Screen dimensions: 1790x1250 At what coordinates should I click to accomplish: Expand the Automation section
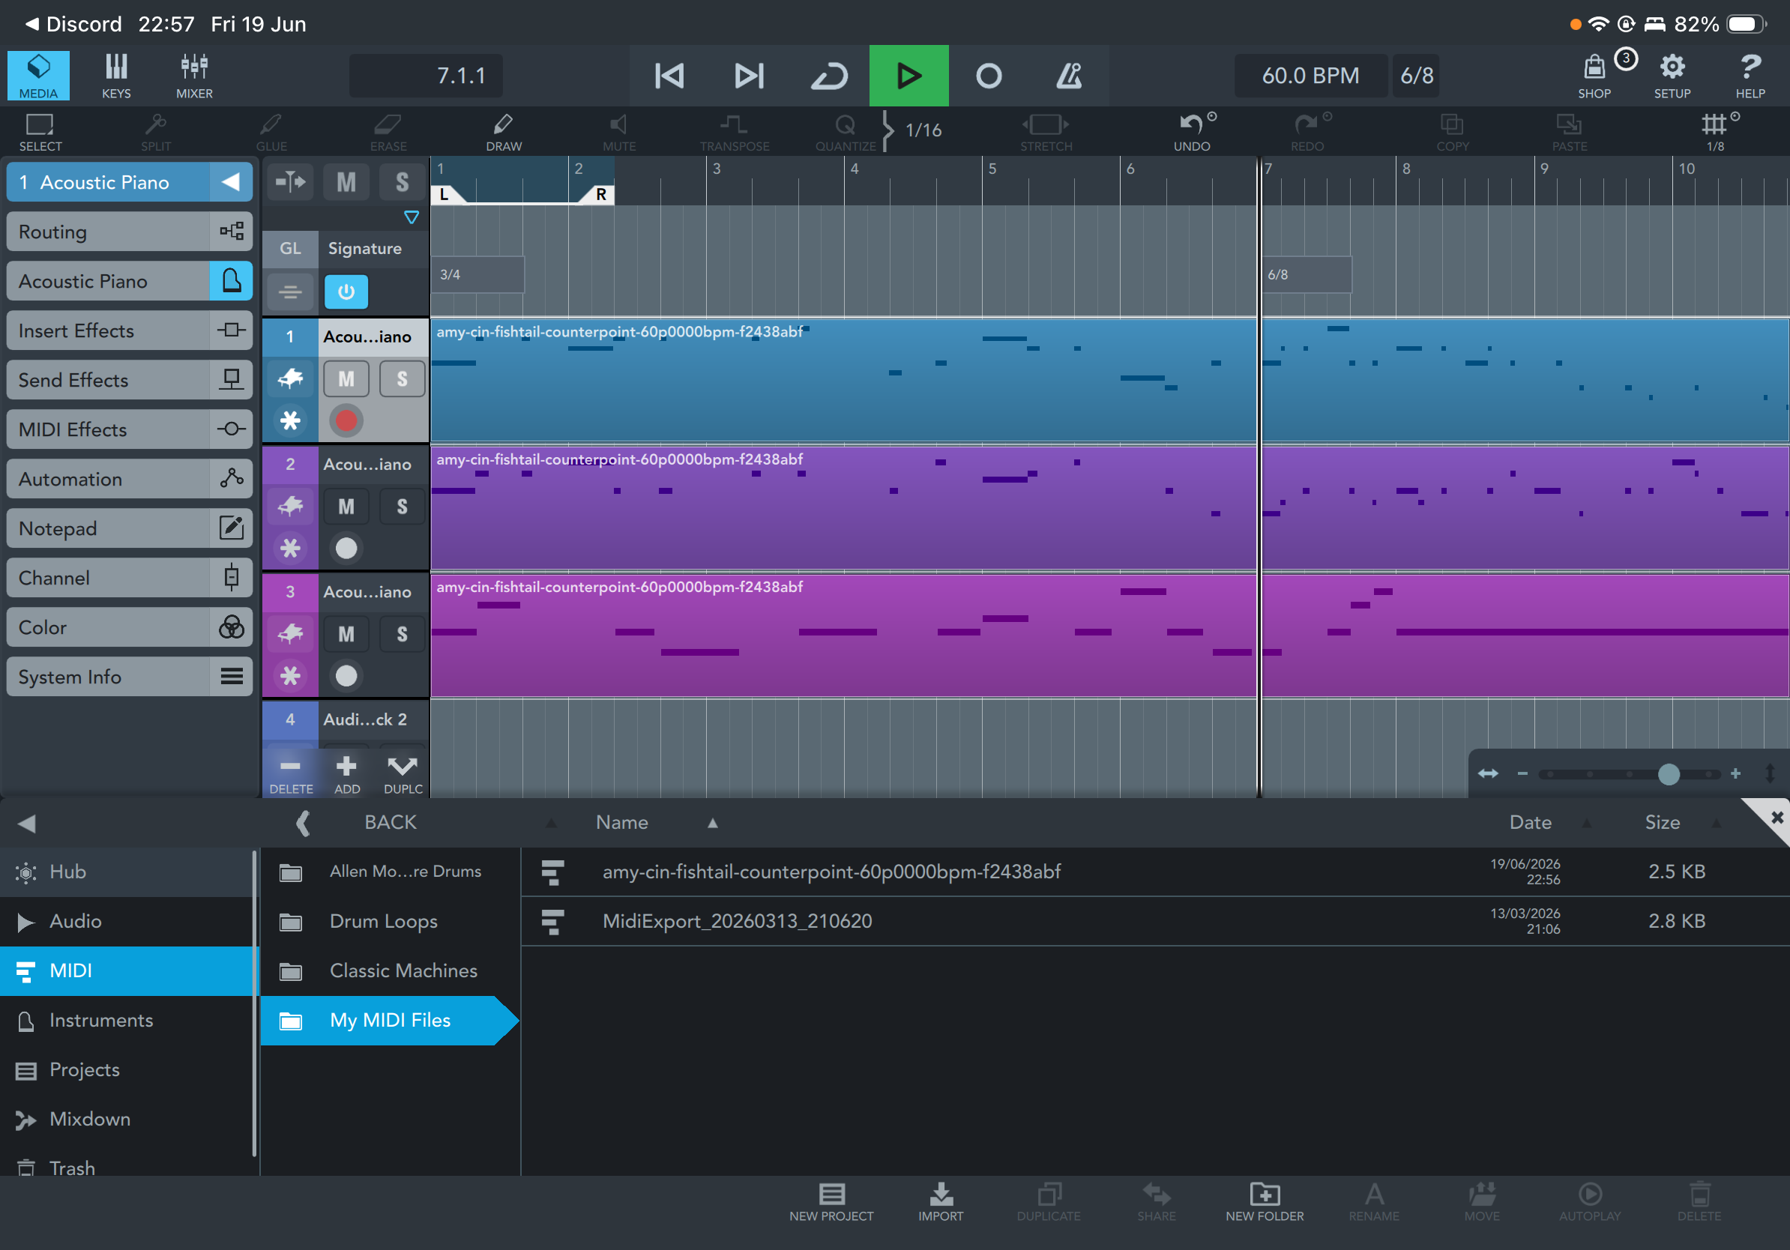click(130, 478)
